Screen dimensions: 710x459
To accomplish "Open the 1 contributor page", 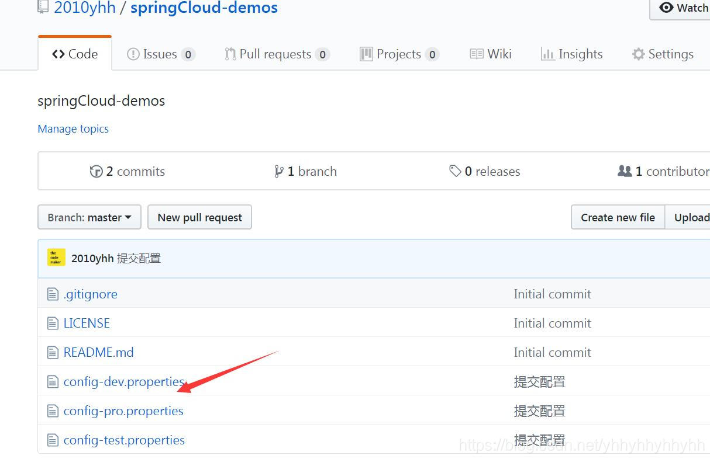I will (x=664, y=171).
